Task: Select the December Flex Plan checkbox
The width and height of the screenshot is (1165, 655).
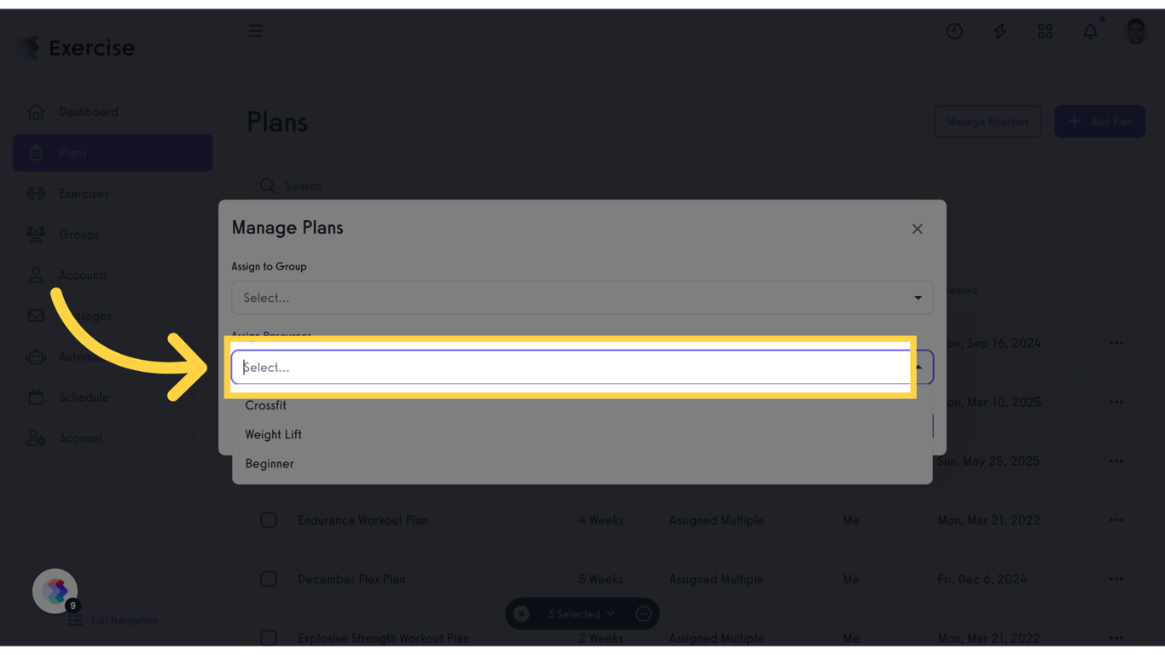Action: click(x=269, y=578)
